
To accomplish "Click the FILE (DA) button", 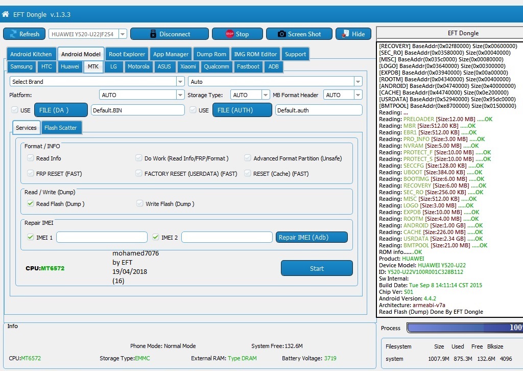I will (x=61, y=110).
